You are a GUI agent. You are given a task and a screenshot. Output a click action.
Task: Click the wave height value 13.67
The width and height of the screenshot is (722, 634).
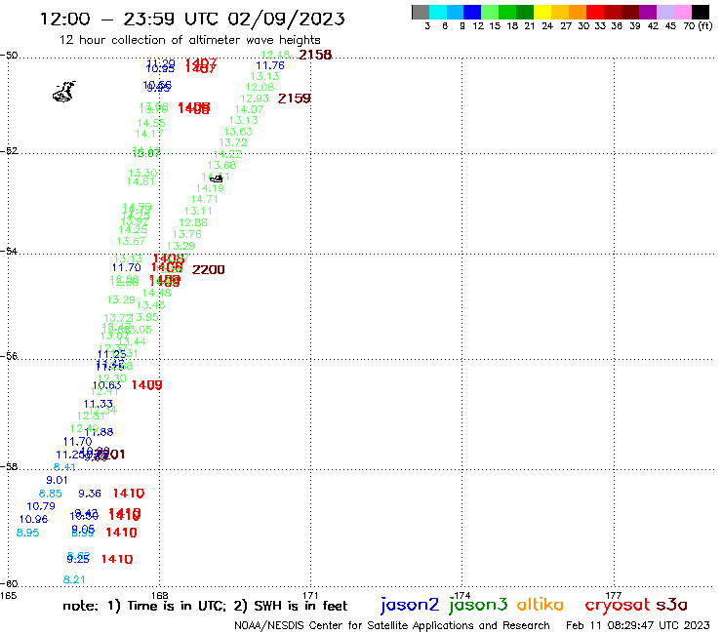(131, 241)
